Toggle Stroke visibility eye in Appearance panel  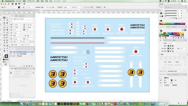point(160,80)
